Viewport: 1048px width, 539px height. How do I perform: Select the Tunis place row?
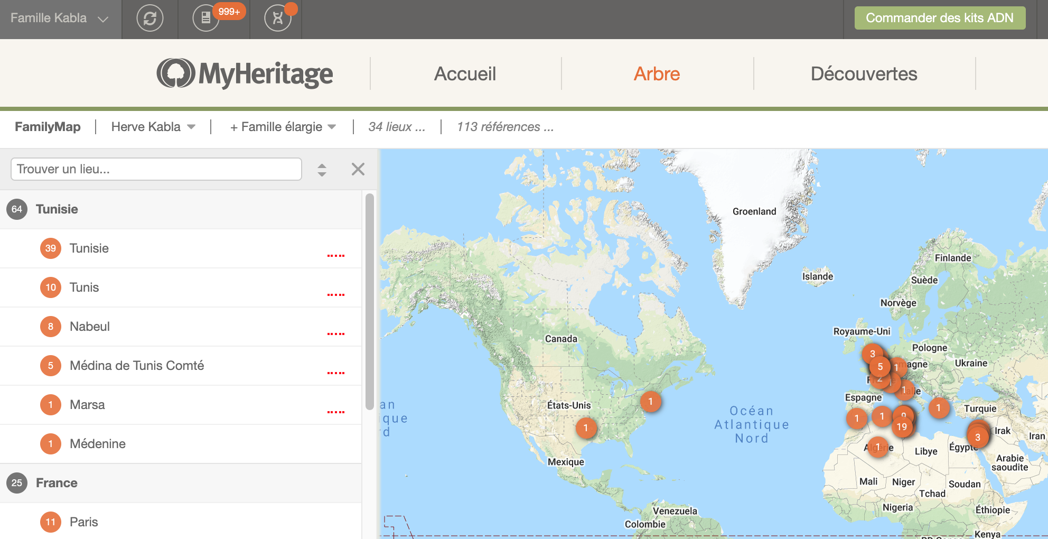pyautogui.click(x=181, y=287)
